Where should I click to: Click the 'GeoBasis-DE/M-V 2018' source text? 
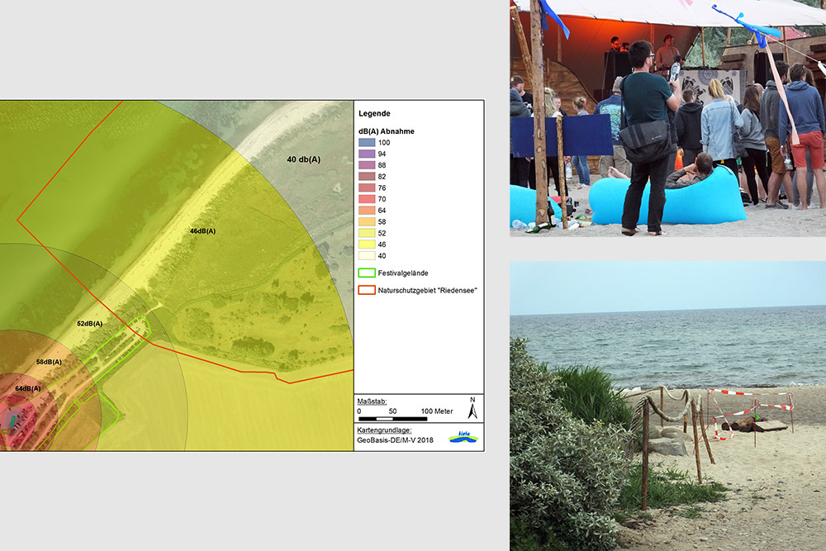pyautogui.click(x=395, y=440)
